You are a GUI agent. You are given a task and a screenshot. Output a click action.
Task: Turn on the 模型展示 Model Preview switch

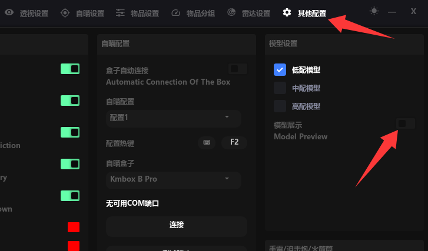click(406, 123)
